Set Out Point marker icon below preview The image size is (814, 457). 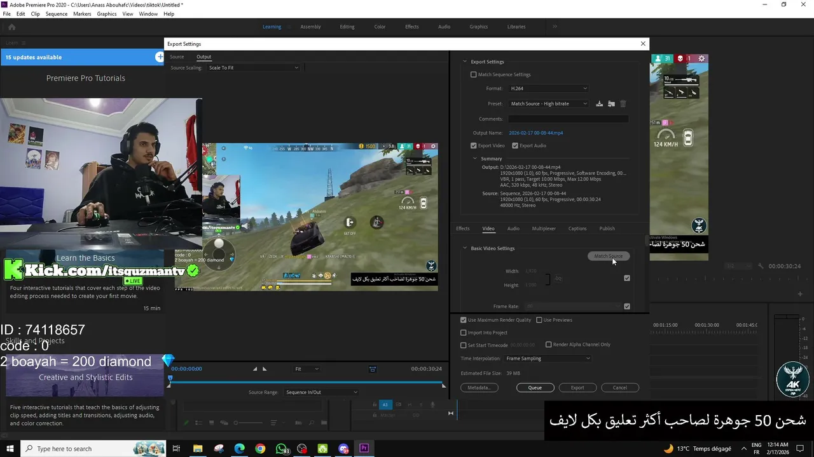tap(265, 369)
